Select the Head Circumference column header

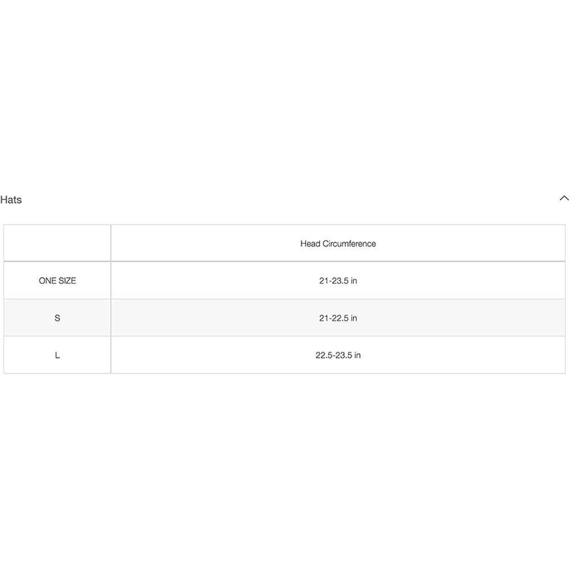tap(338, 243)
